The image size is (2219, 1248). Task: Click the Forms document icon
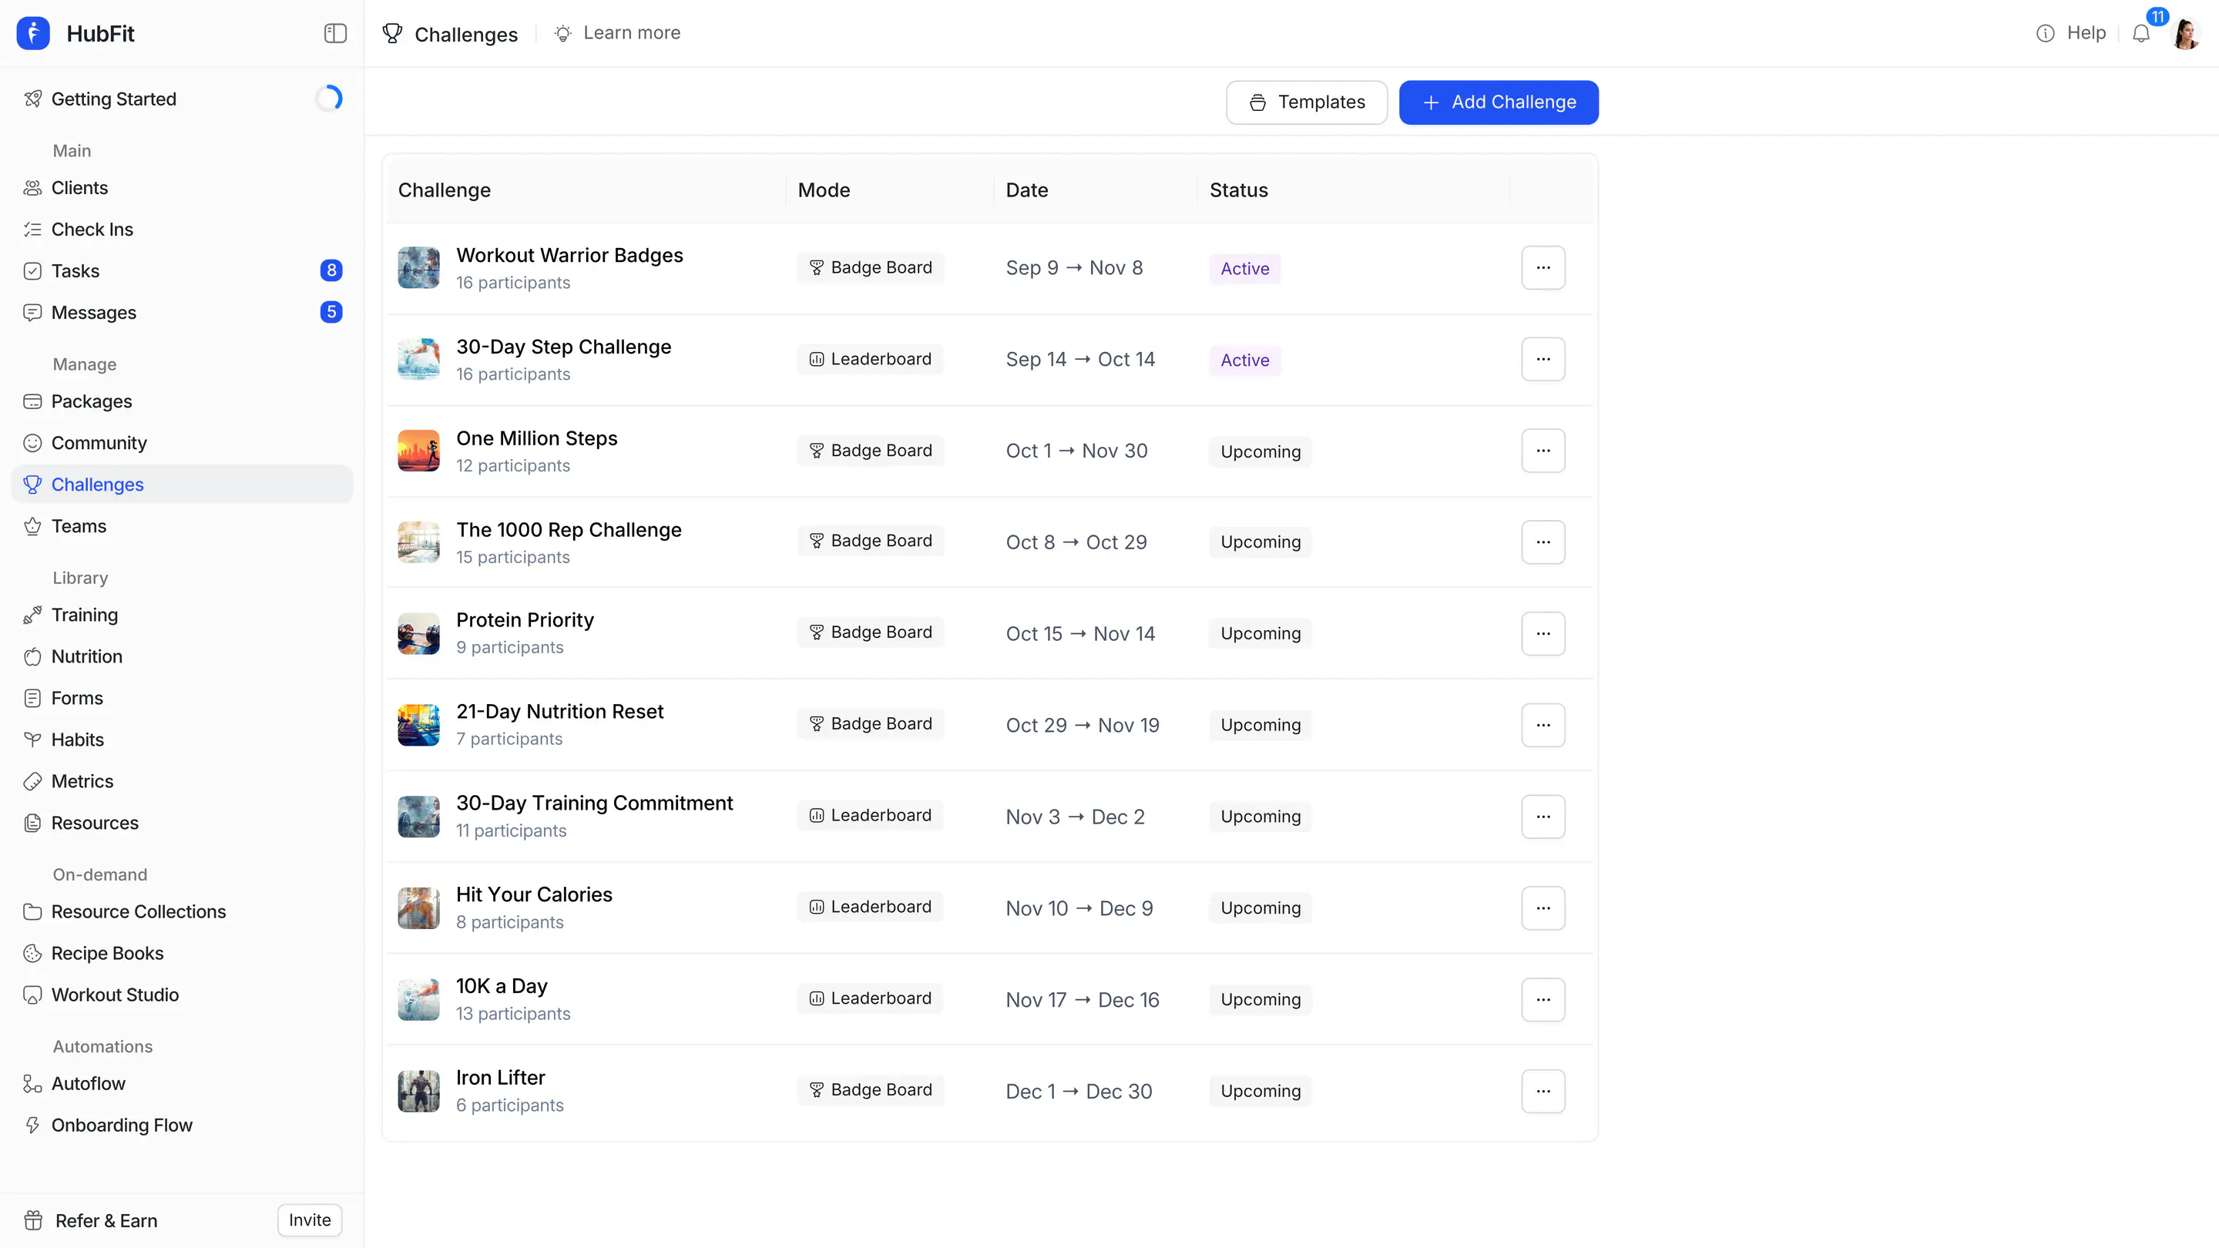pos(32,698)
